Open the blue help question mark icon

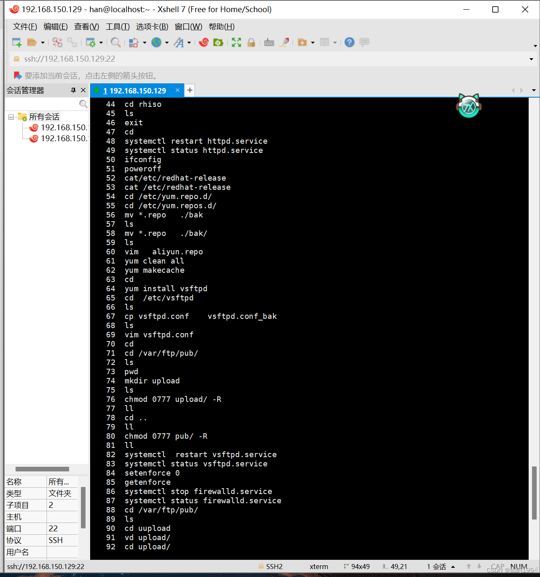(x=350, y=42)
